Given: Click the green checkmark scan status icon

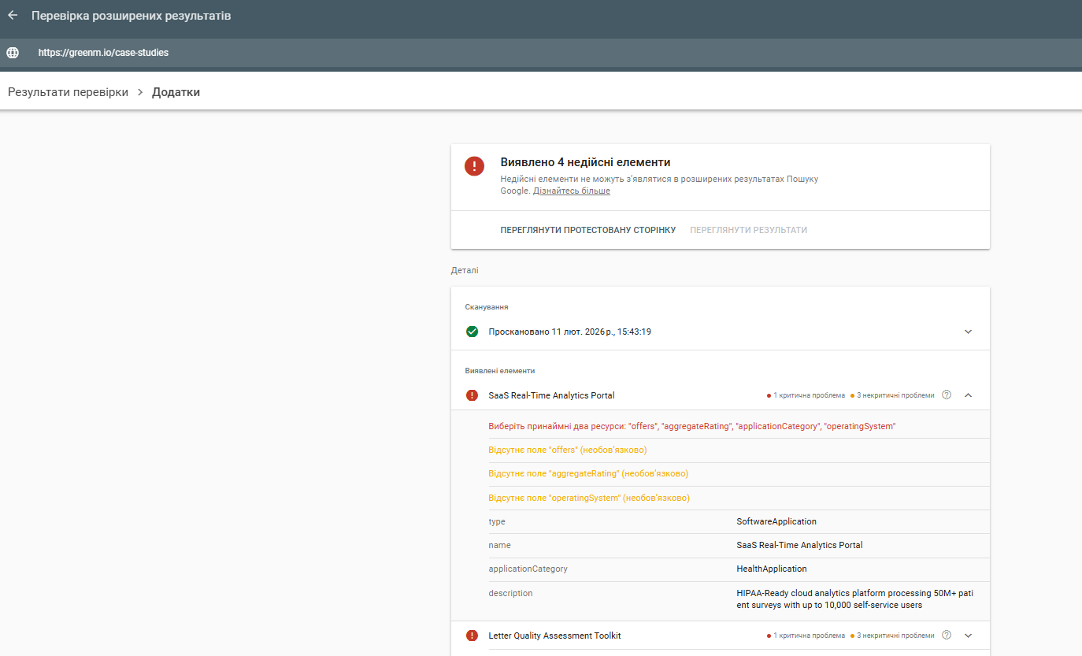Looking at the screenshot, I should click(x=472, y=332).
